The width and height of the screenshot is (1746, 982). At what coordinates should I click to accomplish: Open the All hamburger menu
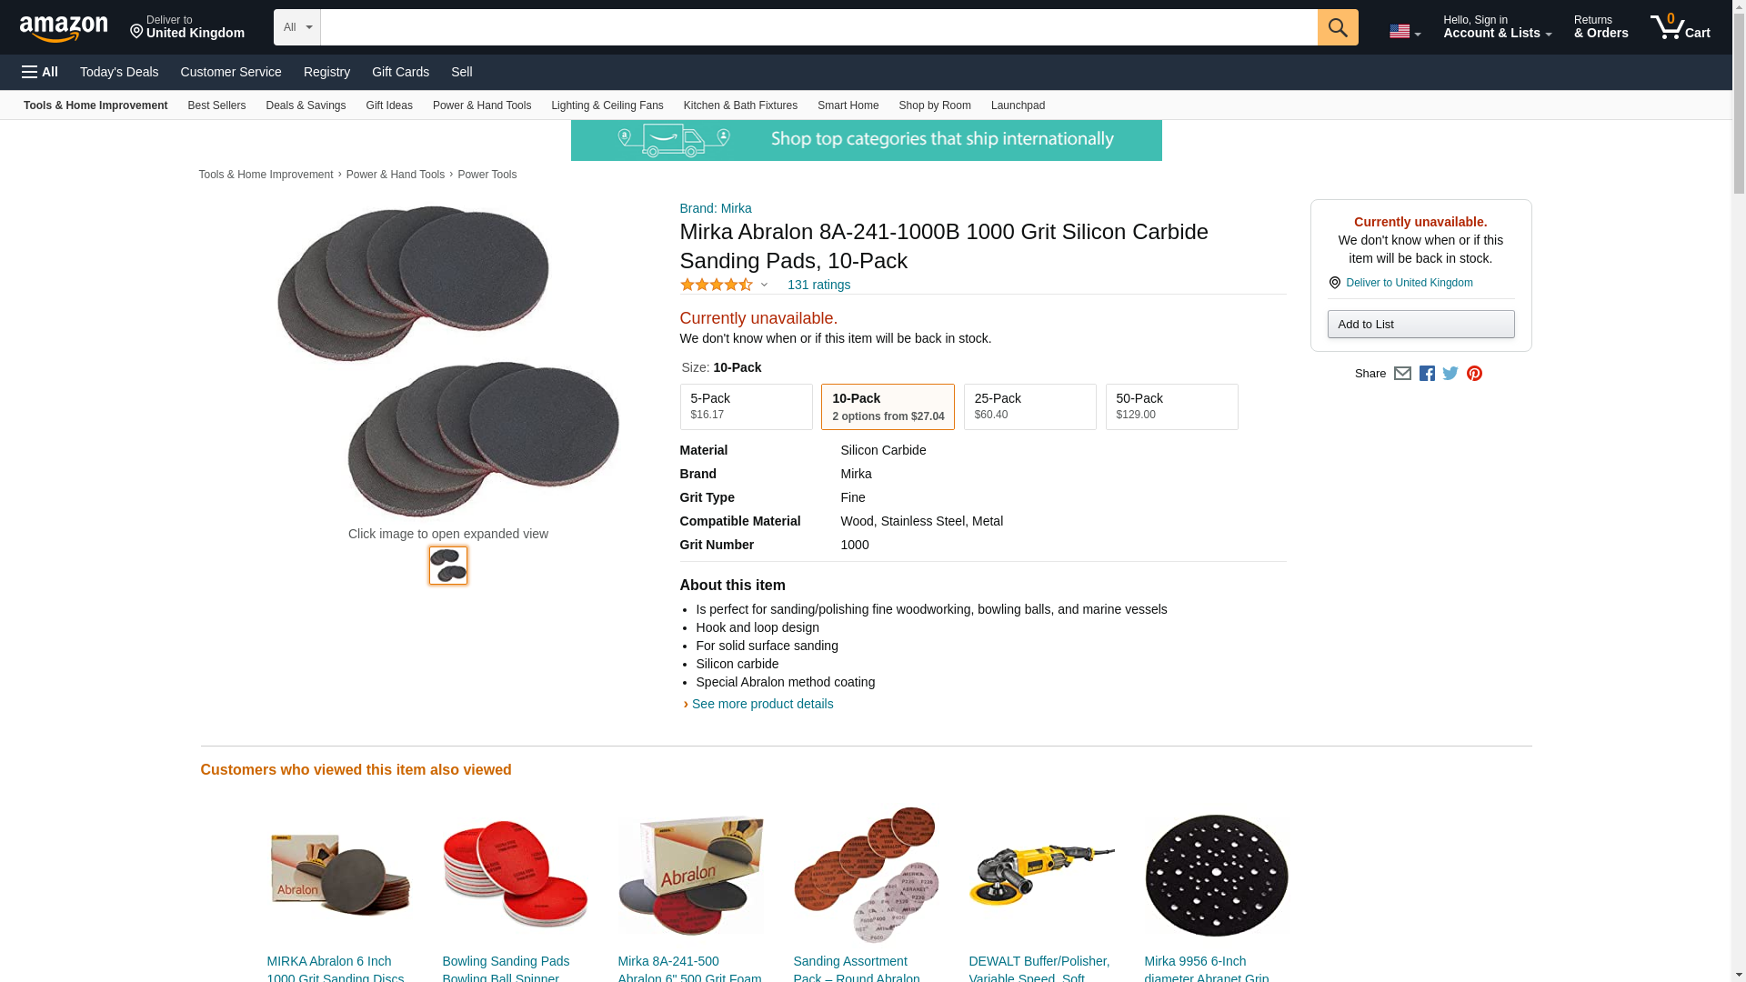(x=40, y=72)
